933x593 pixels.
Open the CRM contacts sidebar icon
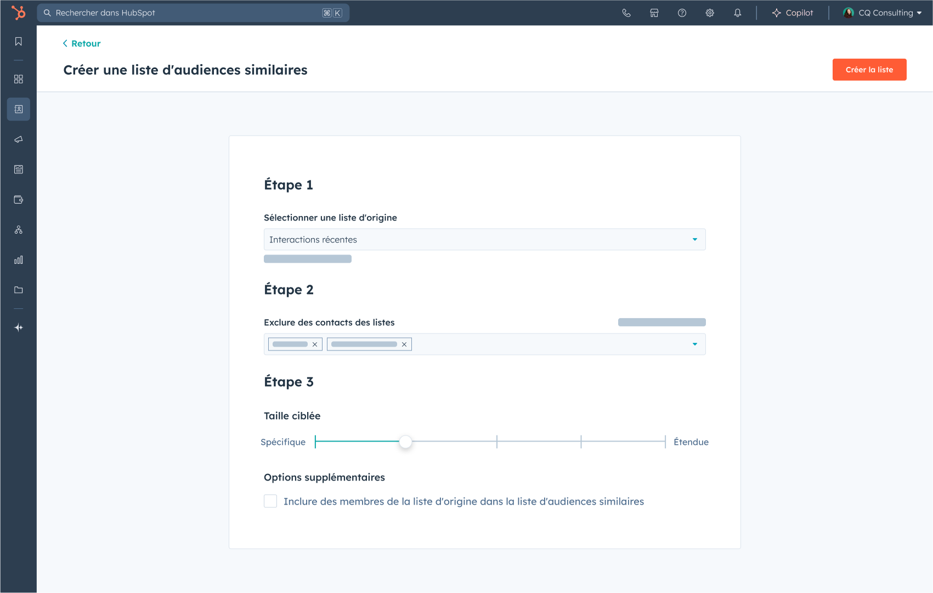coord(19,109)
